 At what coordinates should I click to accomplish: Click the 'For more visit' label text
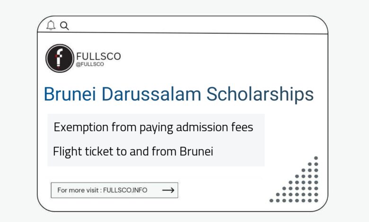pos(78,190)
